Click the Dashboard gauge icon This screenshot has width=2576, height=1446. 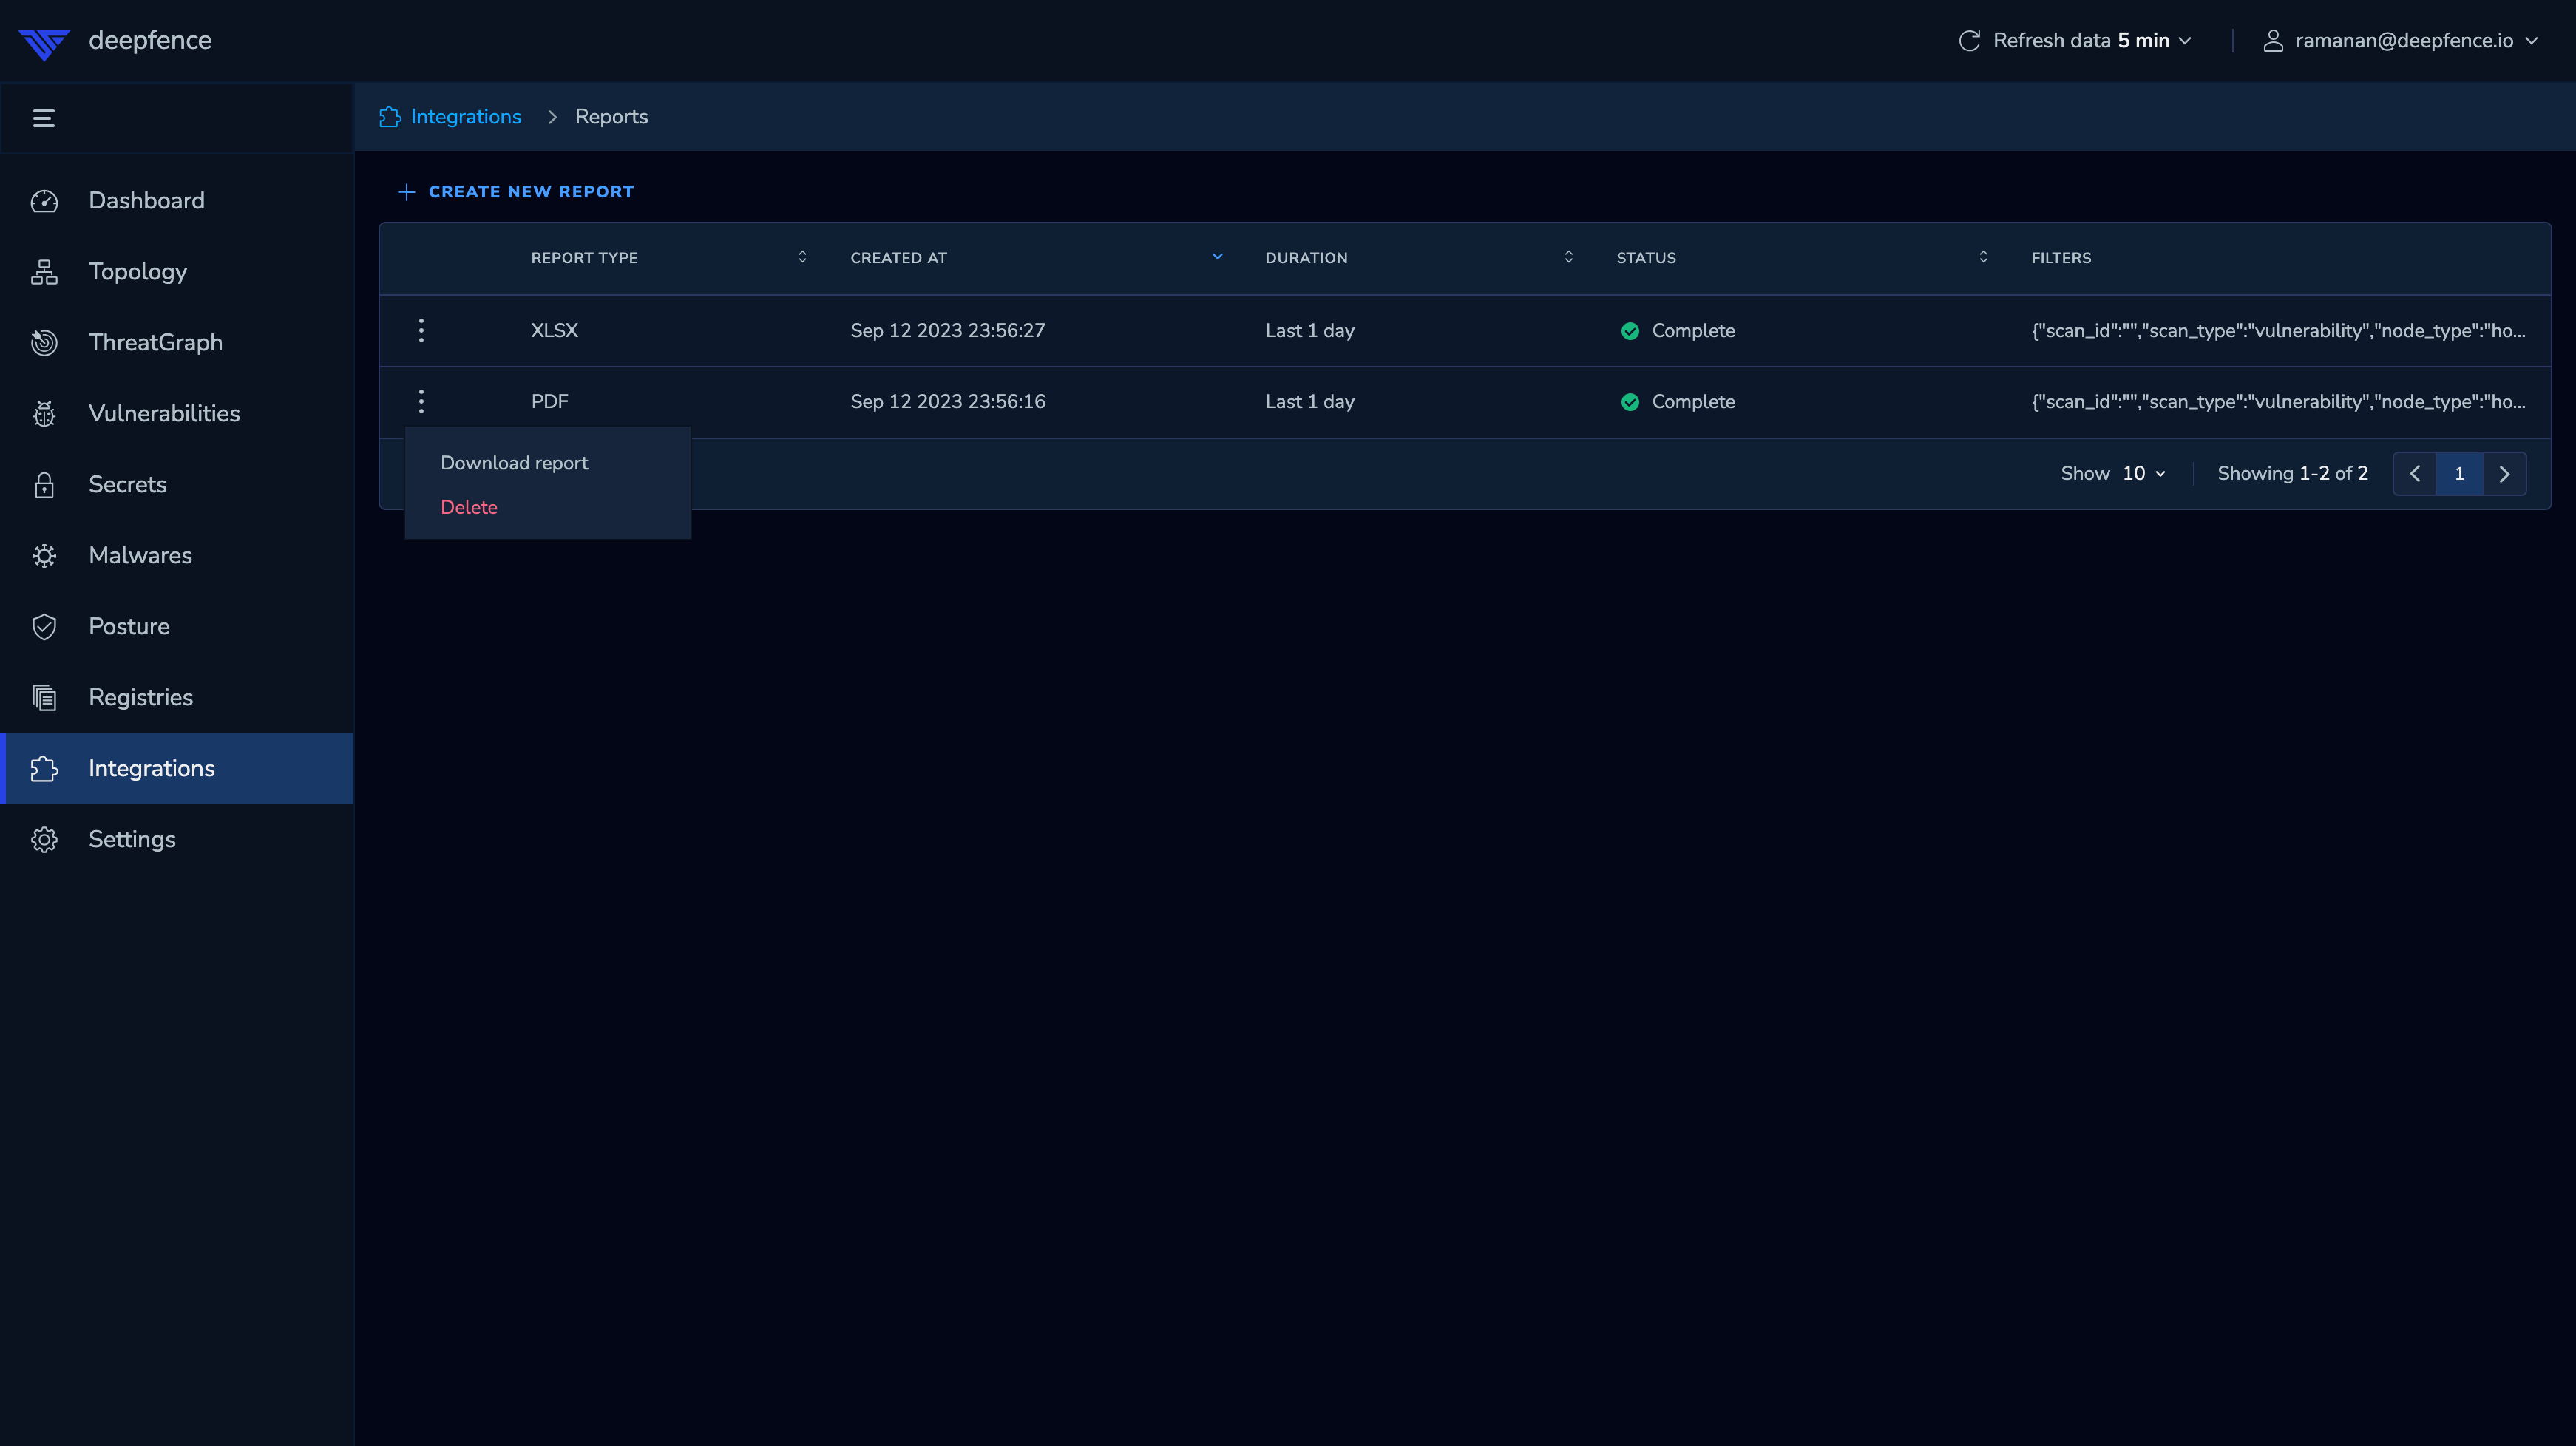pyautogui.click(x=44, y=201)
